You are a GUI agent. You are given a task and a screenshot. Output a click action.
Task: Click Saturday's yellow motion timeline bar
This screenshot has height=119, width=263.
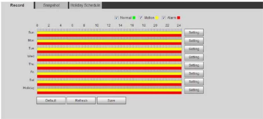click(109, 82)
